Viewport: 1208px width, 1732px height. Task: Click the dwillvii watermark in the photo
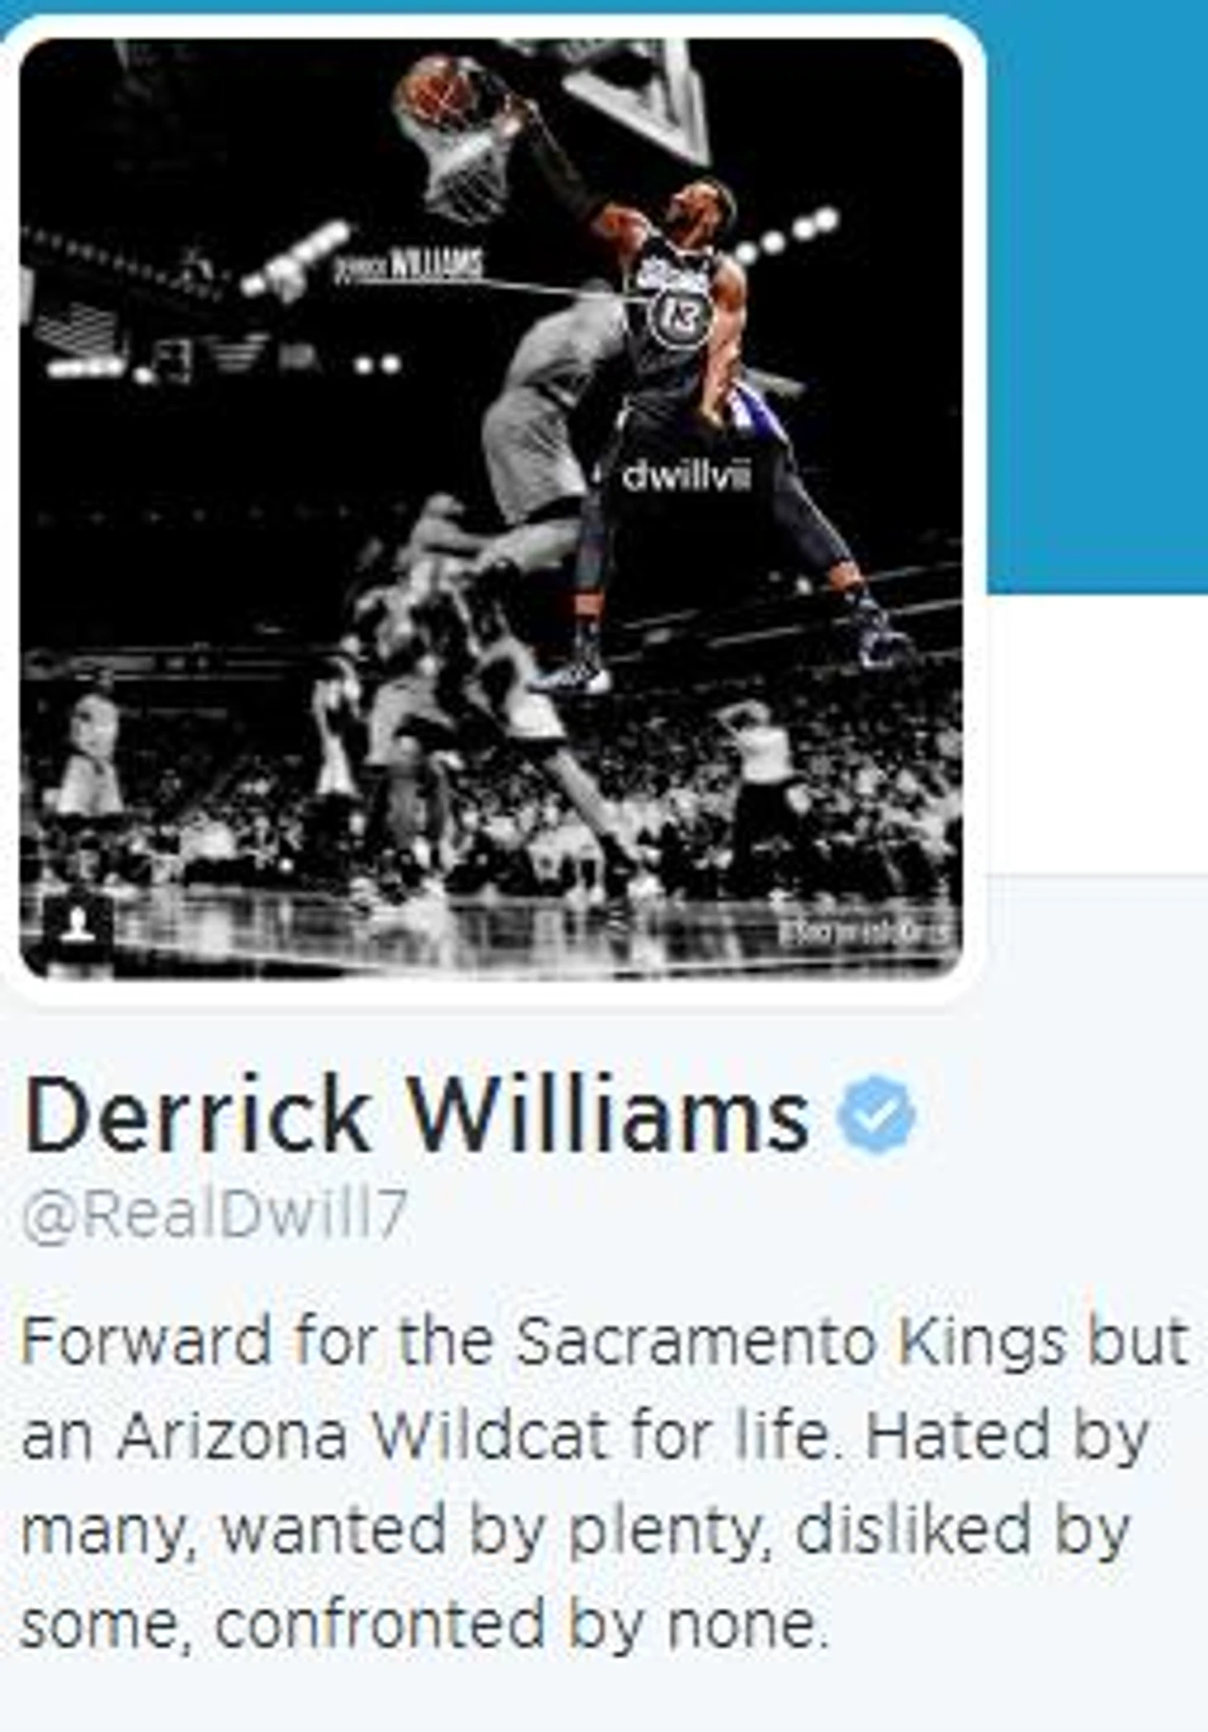coord(686,477)
